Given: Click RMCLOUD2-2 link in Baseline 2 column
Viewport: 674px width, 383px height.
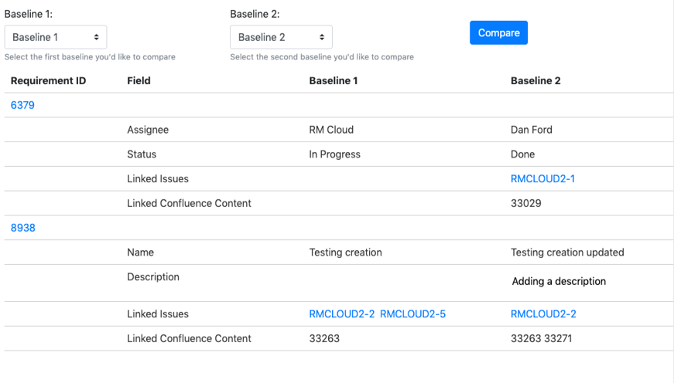Looking at the screenshot, I should click(x=543, y=314).
